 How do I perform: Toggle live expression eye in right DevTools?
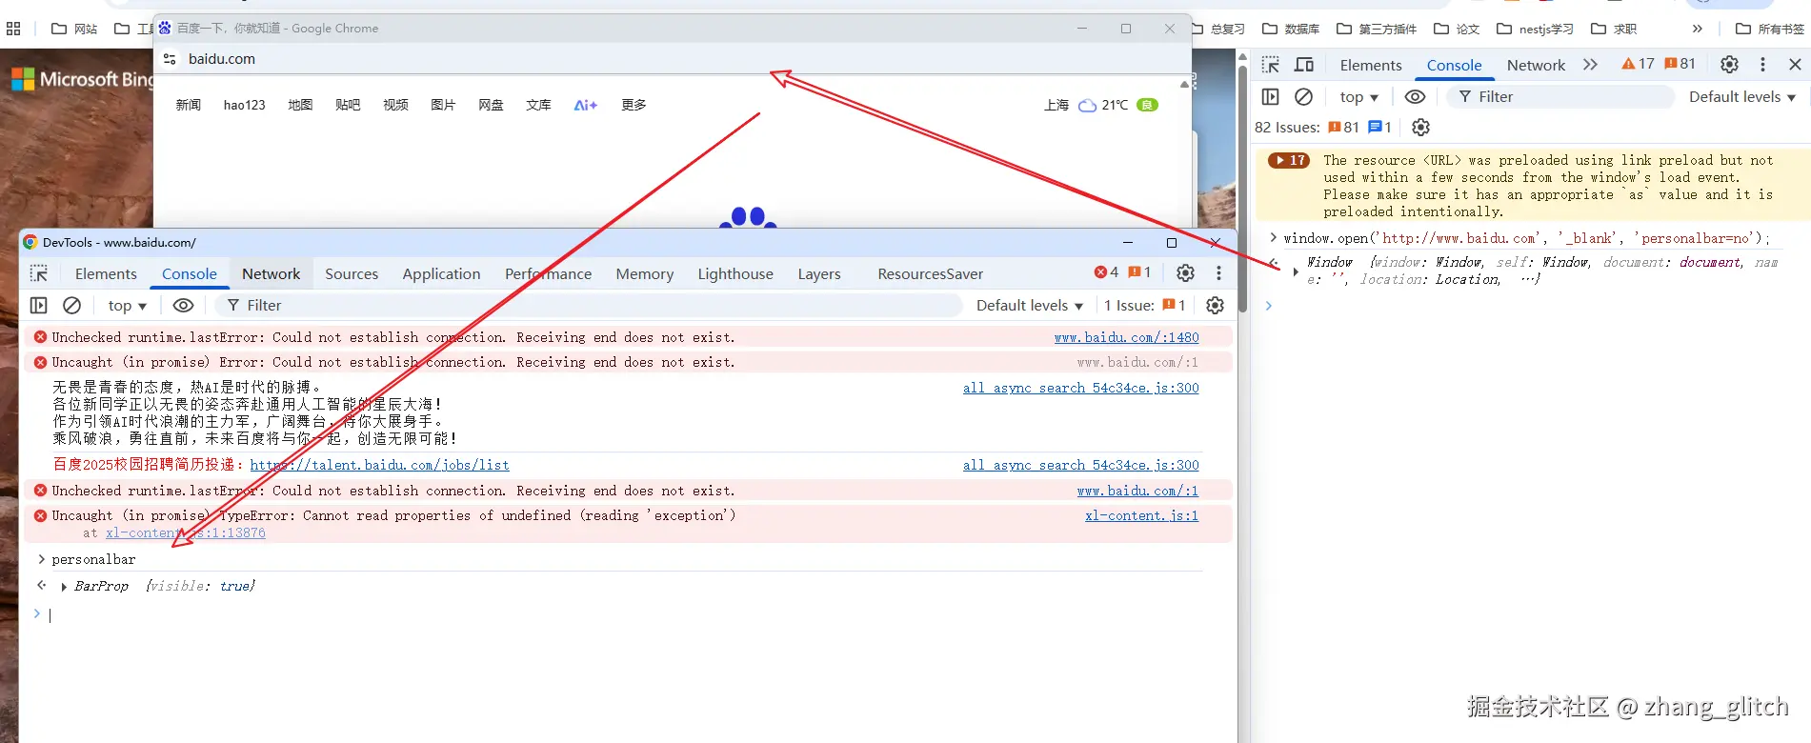point(1415,96)
